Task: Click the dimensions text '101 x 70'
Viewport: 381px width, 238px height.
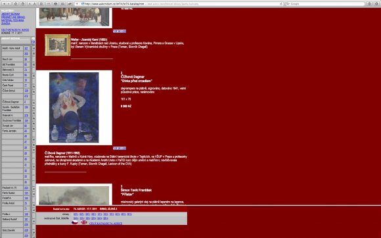Action: coord(125,99)
